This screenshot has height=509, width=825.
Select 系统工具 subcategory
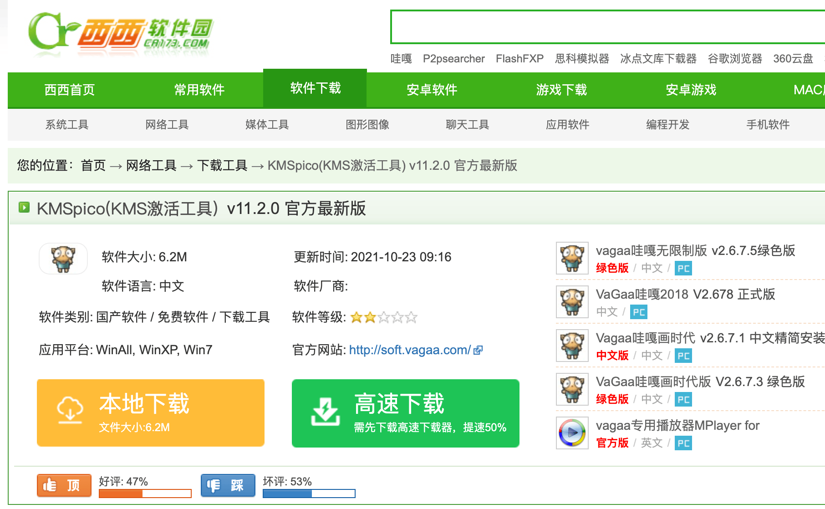click(67, 125)
